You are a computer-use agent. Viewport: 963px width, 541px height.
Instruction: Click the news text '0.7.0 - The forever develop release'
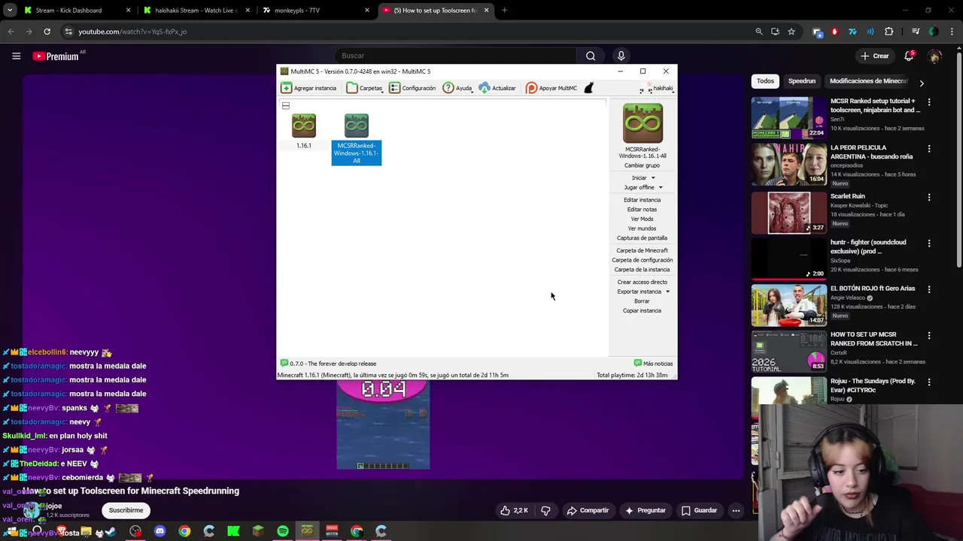pos(333,364)
